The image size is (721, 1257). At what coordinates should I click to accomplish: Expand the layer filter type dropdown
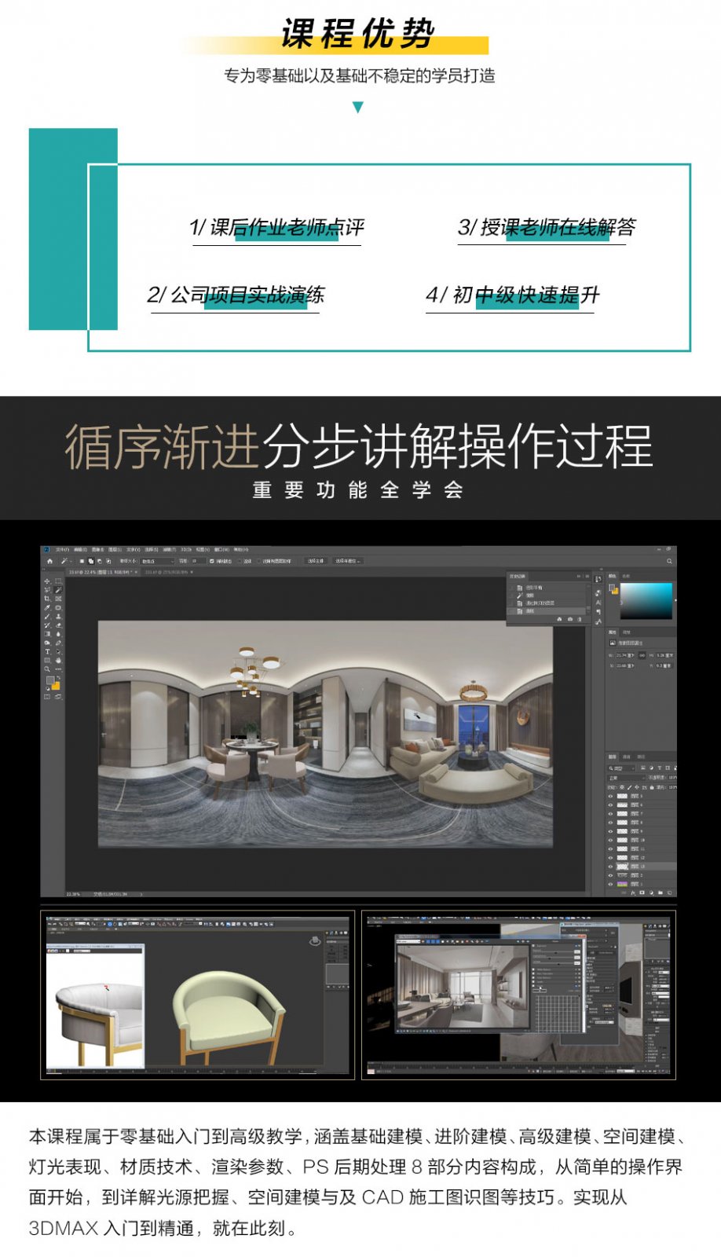[x=620, y=768]
